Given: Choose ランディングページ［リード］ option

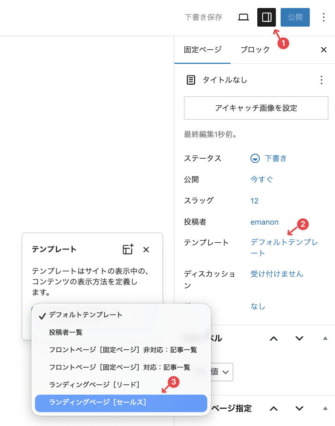Looking at the screenshot, I should [x=94, y=384].
